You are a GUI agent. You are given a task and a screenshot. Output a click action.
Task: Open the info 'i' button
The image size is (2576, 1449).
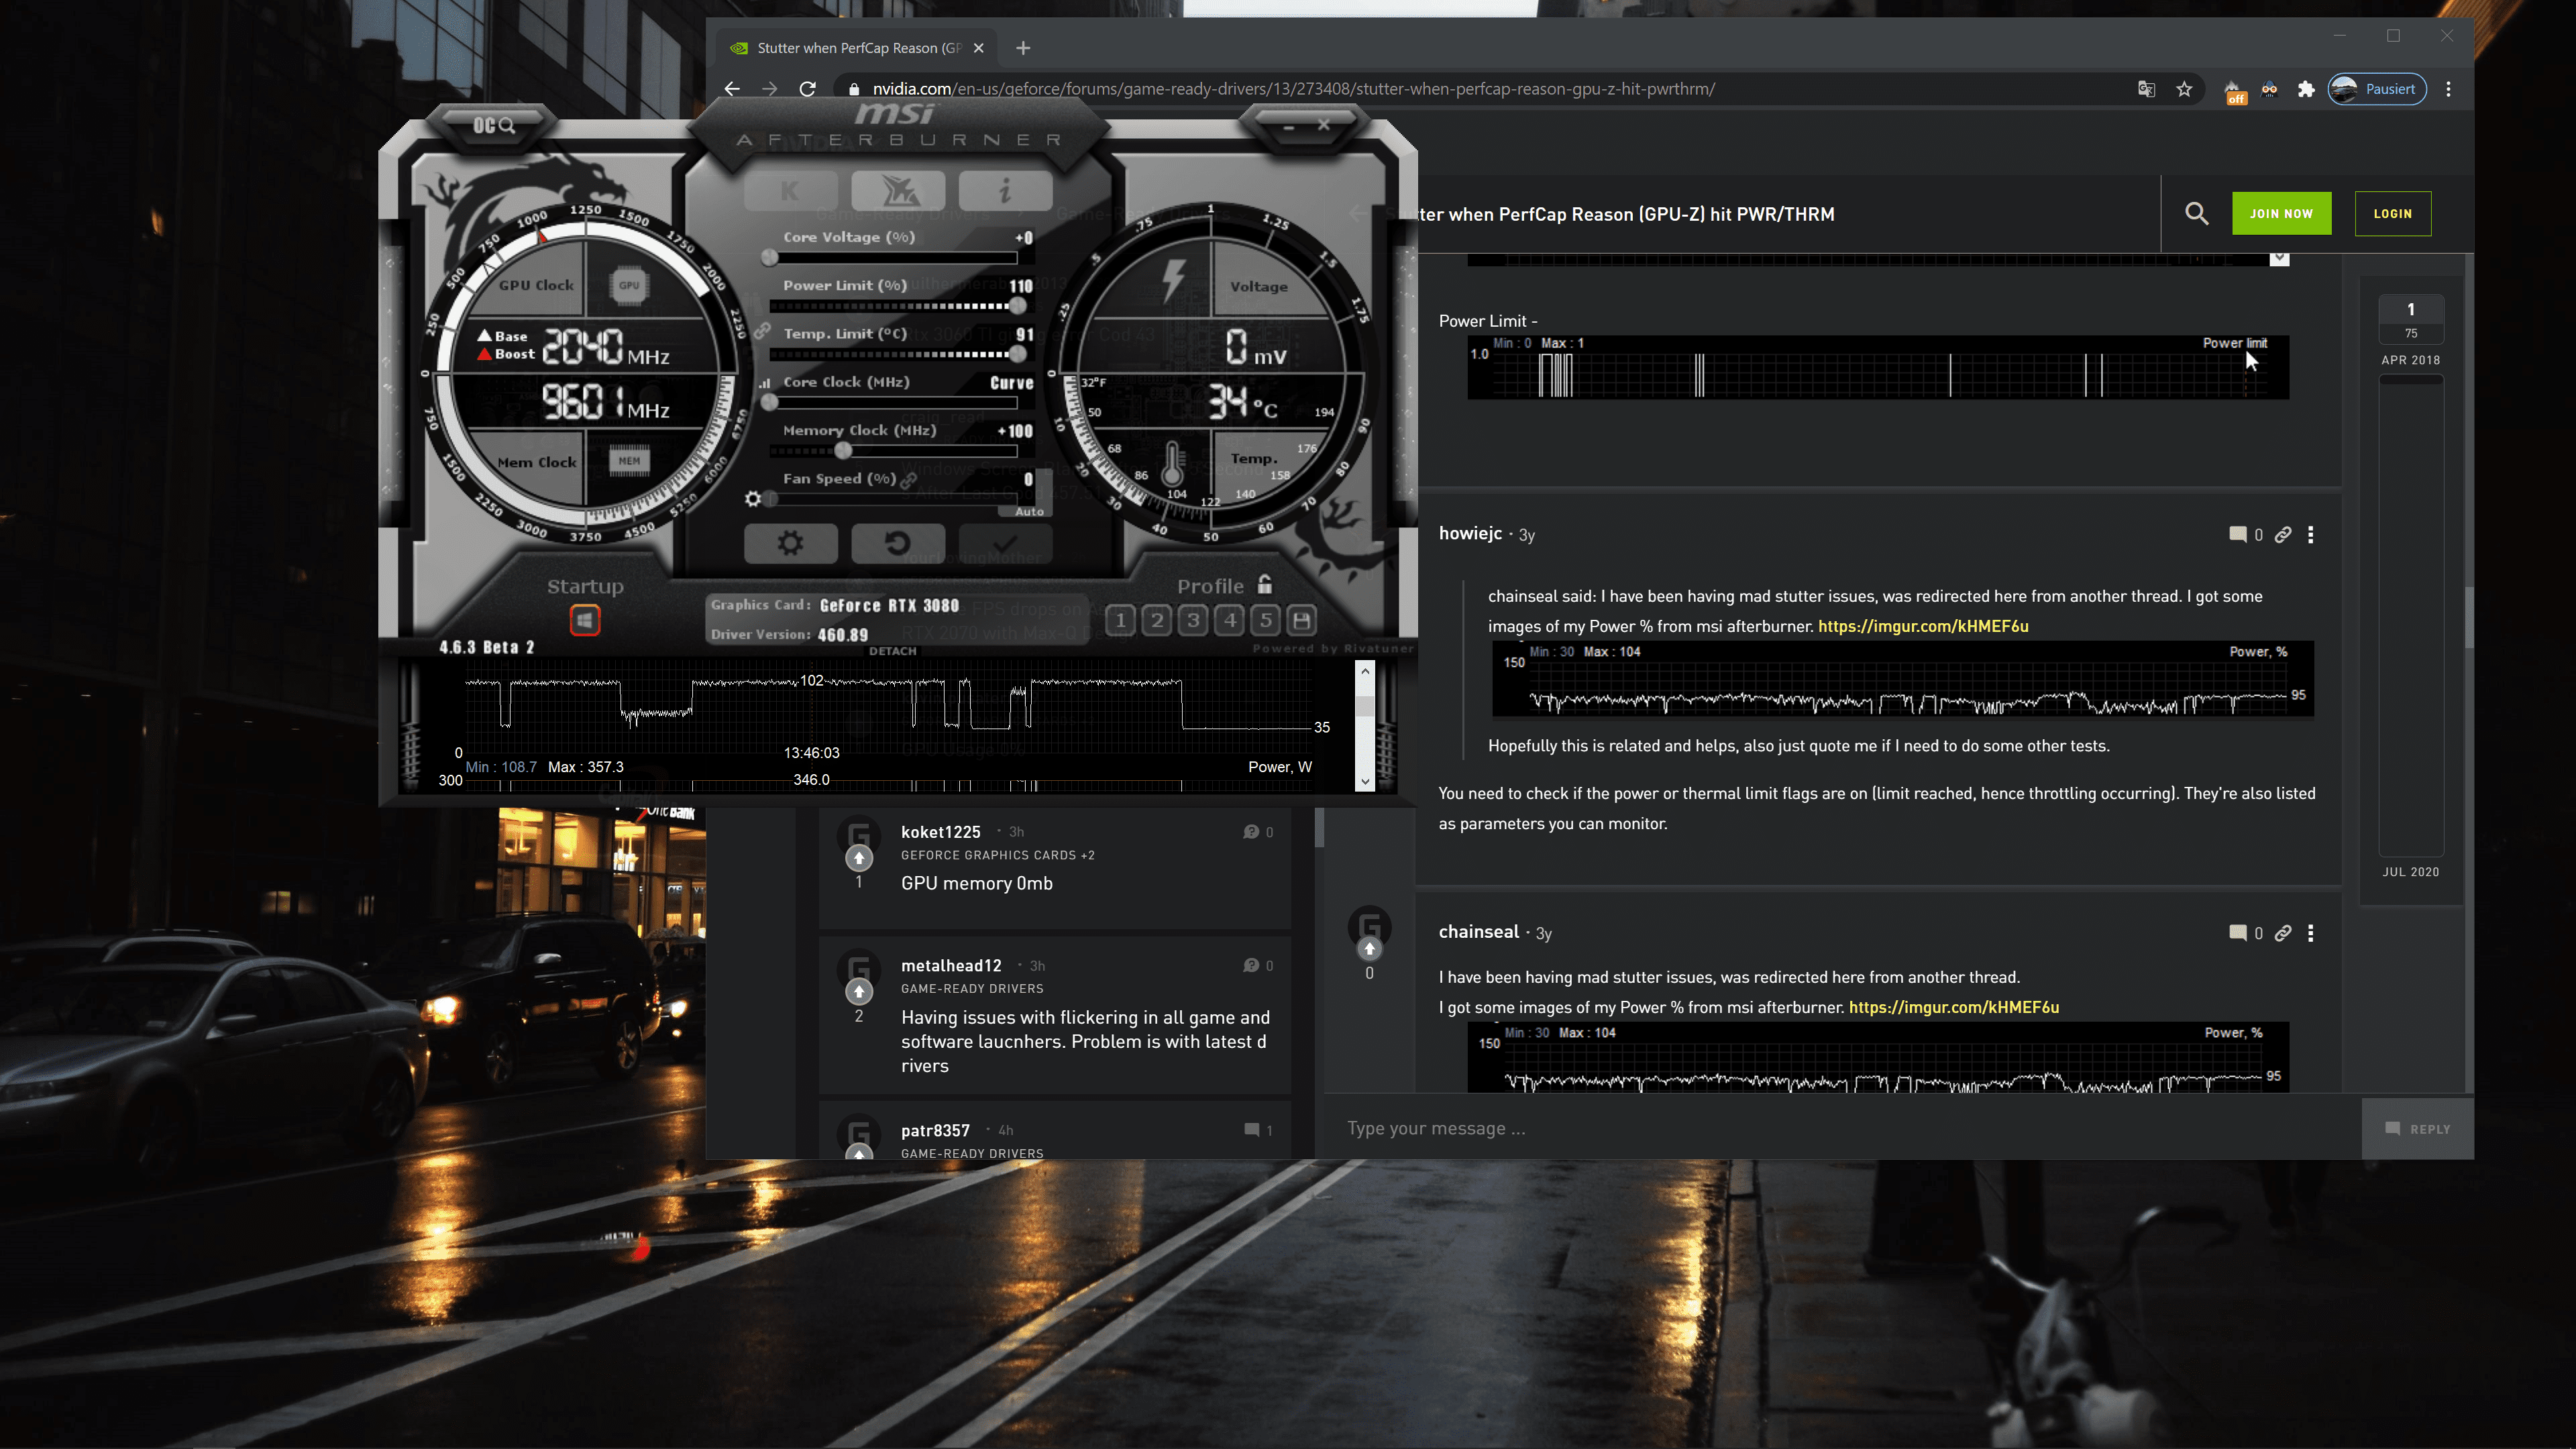pyautogui.click(x=1004, y=190)
